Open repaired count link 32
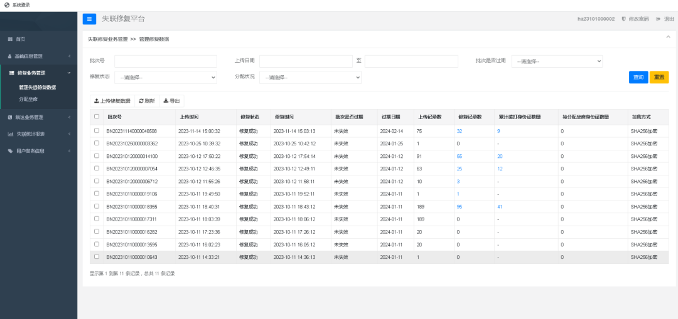 point(459,131)
